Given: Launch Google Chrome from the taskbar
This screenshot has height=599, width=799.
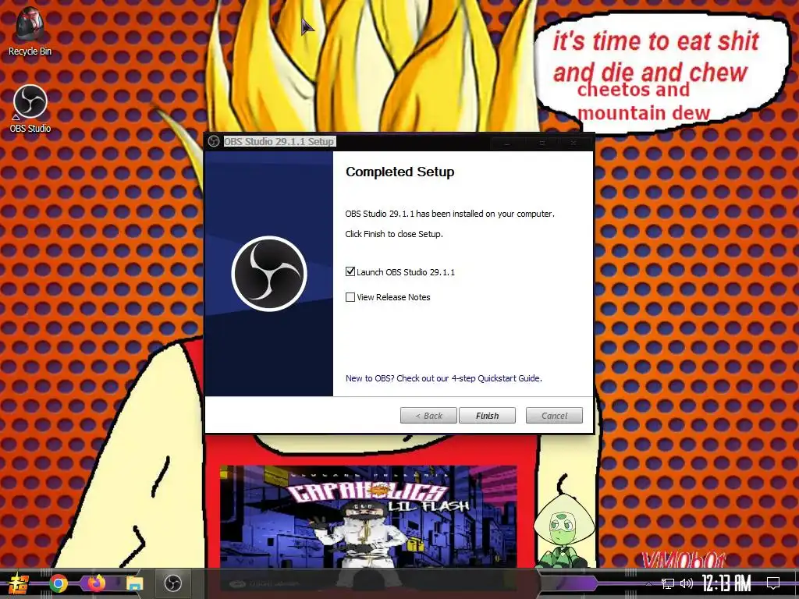Looking at the screenshot, I should click(59, 583).
